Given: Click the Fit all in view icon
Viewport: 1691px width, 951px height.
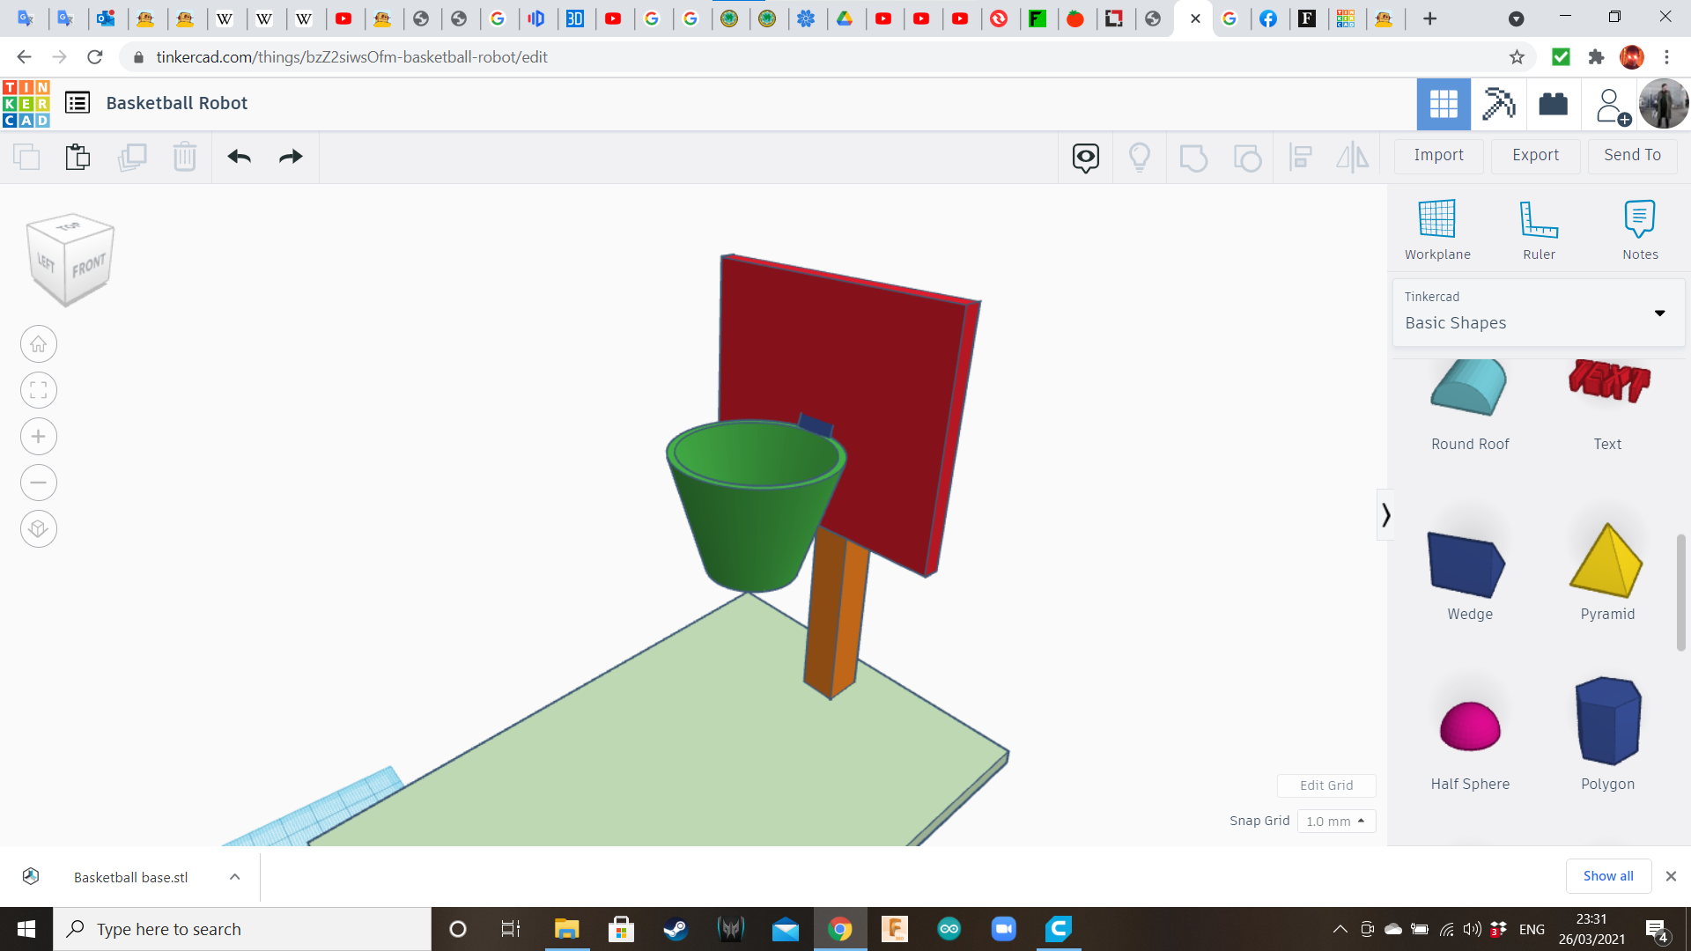Looking at the screenshot, I should coord(39,390).
